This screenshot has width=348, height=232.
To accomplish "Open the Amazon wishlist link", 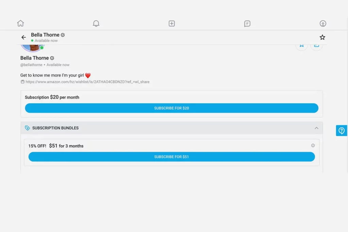I will click(x=87, y=82).
